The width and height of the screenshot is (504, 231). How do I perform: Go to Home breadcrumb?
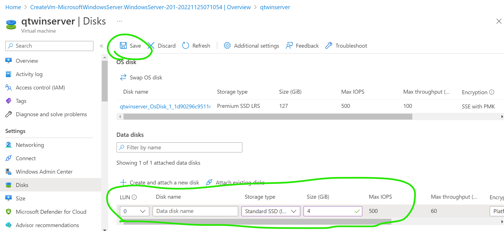(x=13, y=7)
